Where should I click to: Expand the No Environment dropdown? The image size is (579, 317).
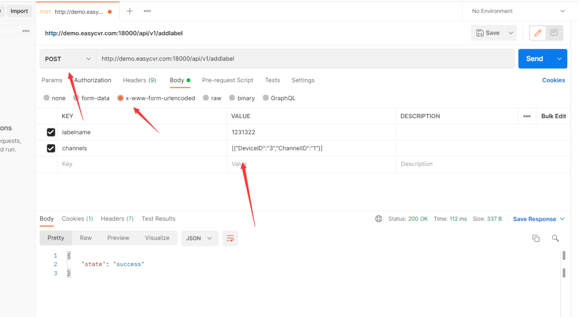(518, 11)
